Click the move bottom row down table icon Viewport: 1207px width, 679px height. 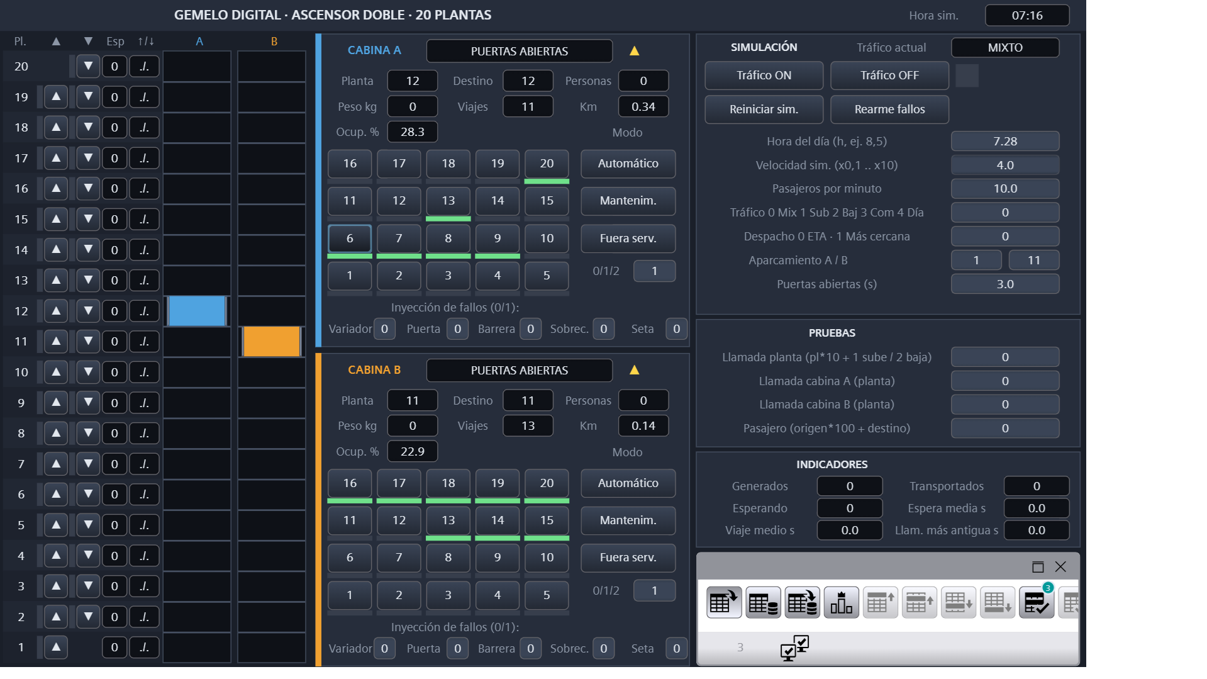click(x=997, y=603)
